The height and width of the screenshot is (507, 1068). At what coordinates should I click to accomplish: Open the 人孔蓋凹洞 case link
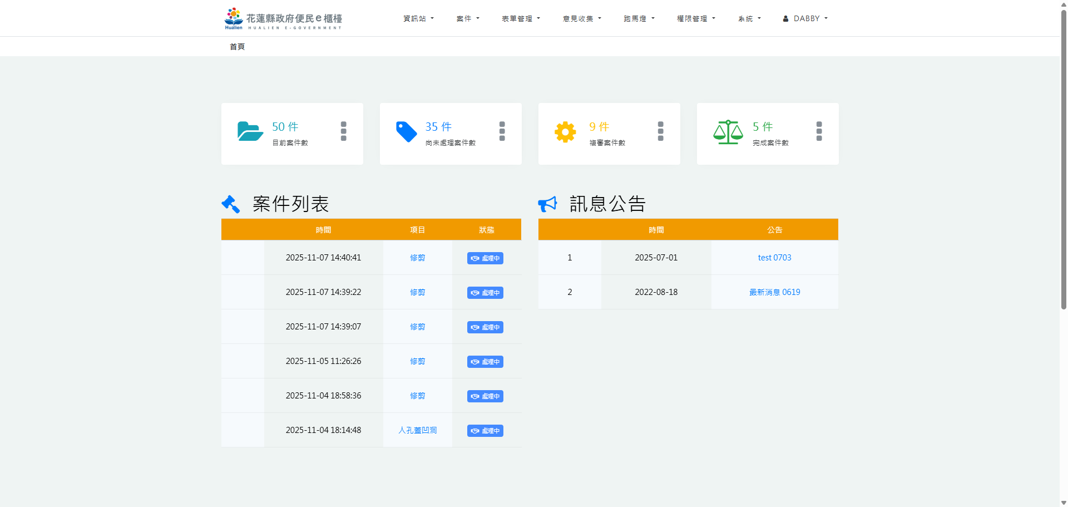pos(417,430)
